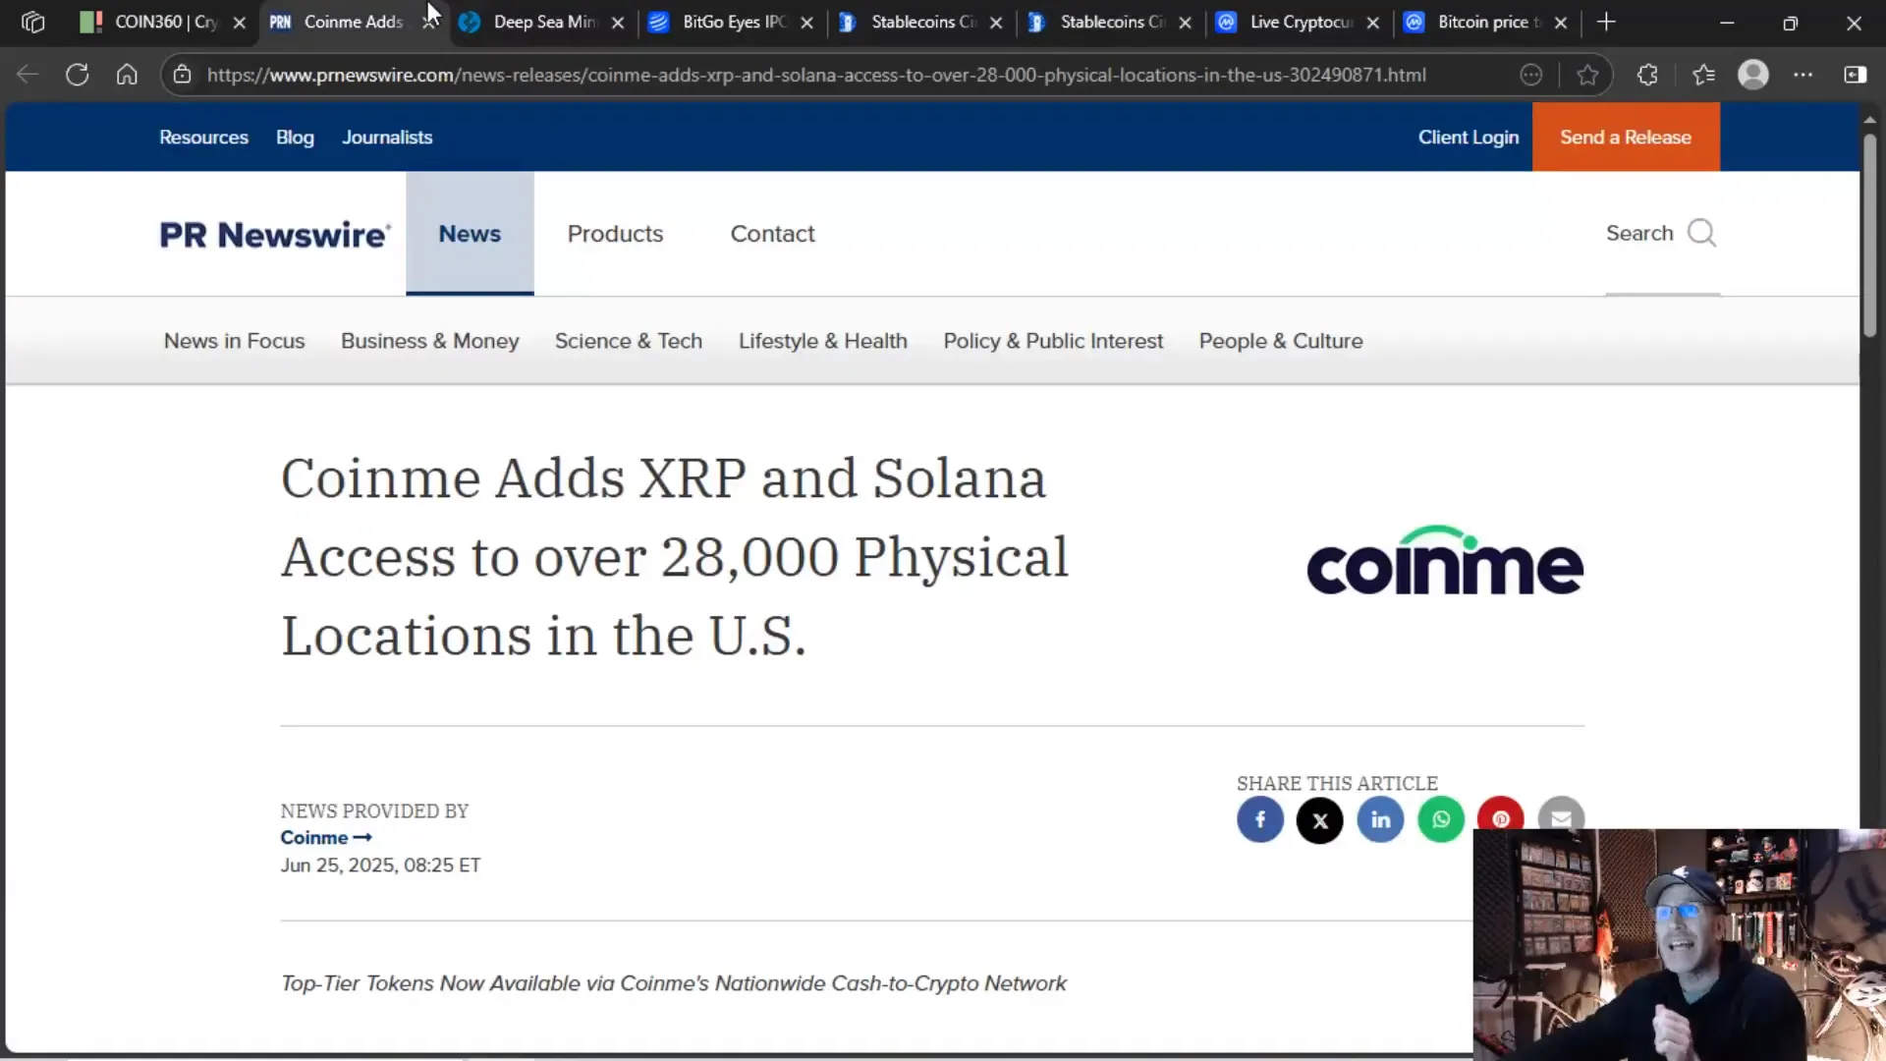Open the tab actions workspace icon

pyautogui.click(x=32, y=22)
